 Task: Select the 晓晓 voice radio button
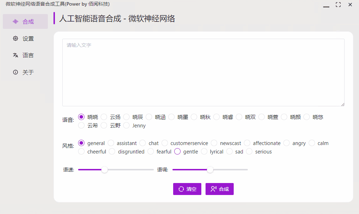point(81,117)
